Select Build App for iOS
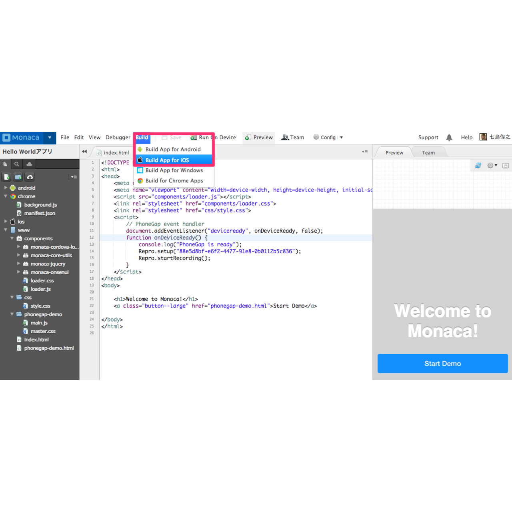 167,160
